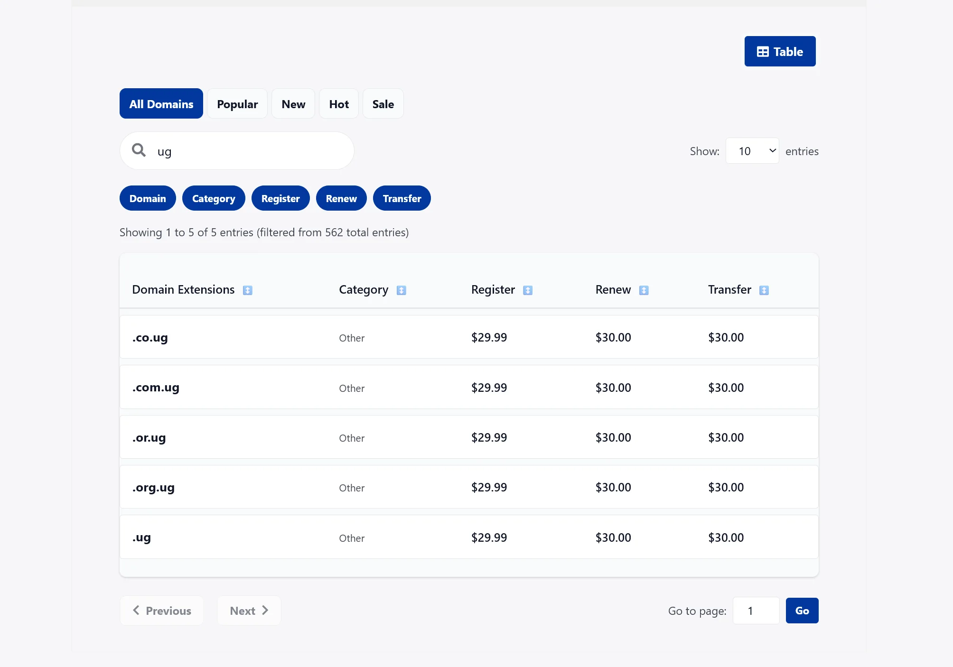Click the Transfer column sort icon

[x=764, y=290]
